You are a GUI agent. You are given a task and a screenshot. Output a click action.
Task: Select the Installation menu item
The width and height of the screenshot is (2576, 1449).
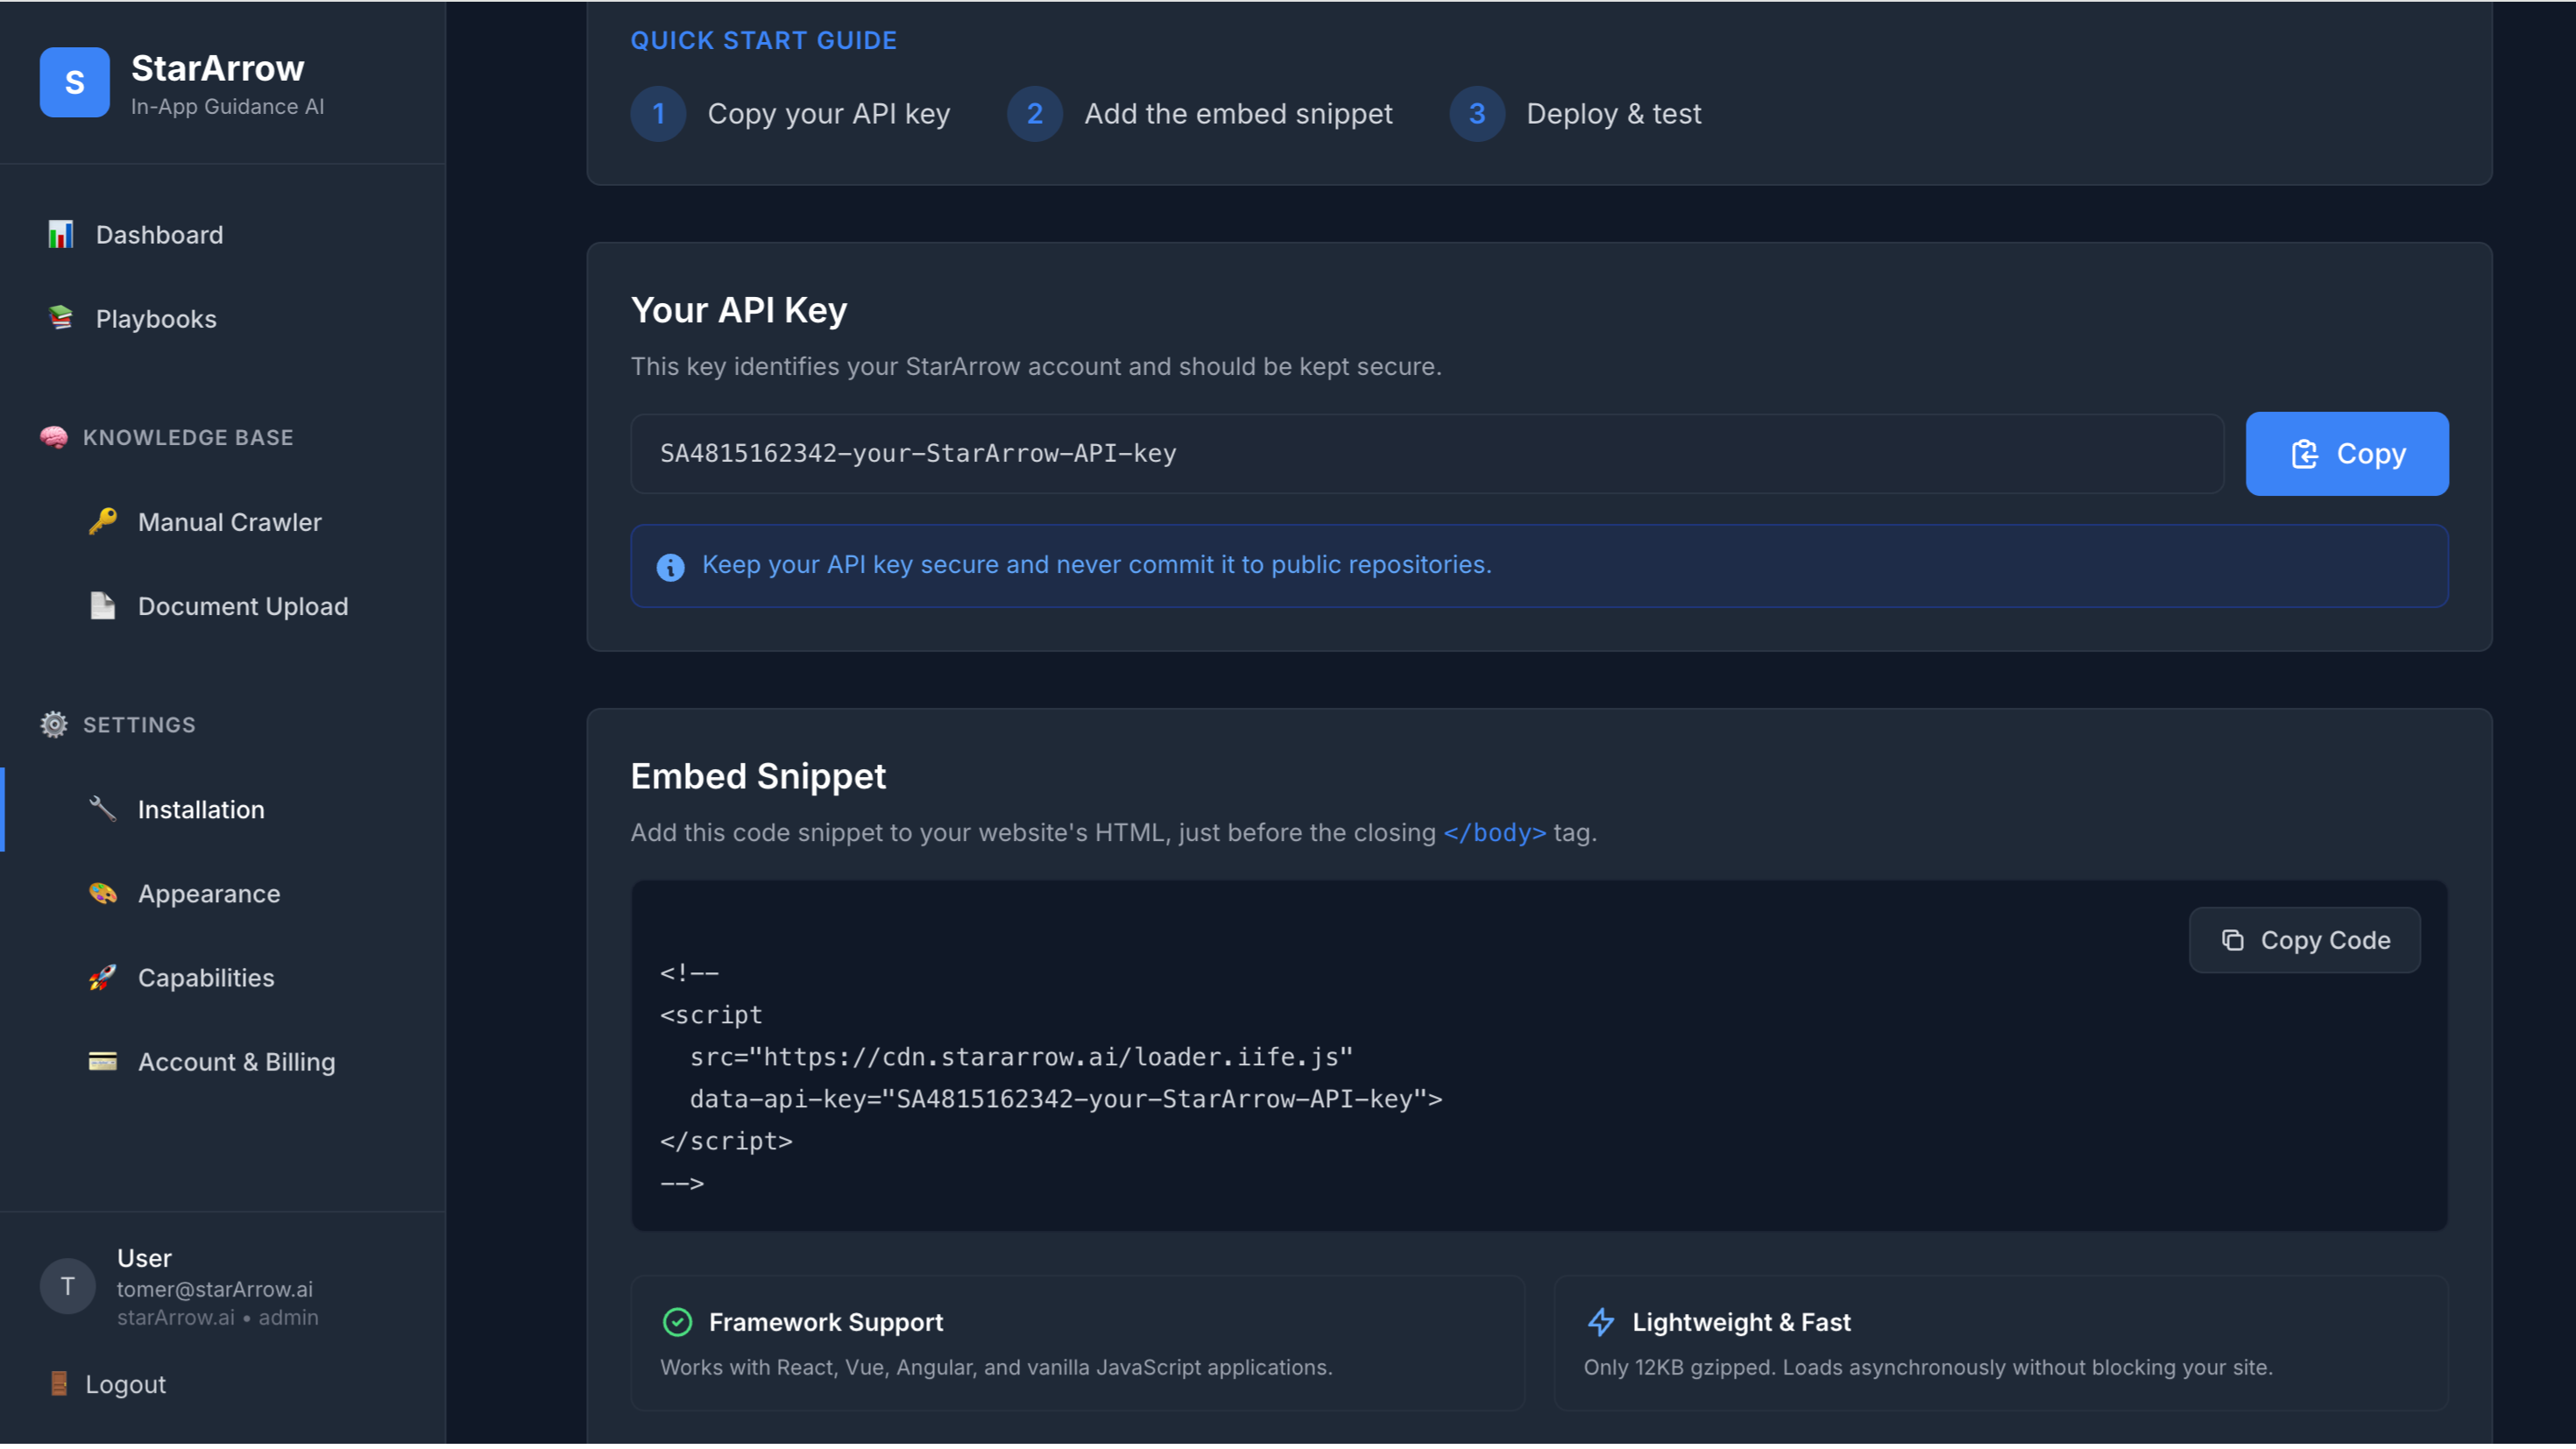pos(200,809)
